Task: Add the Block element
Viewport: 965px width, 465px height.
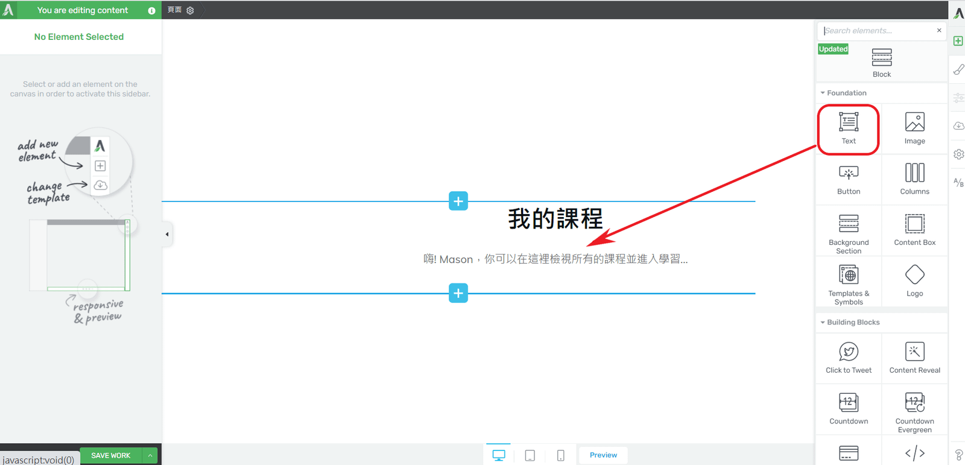Action: [881, 62]
